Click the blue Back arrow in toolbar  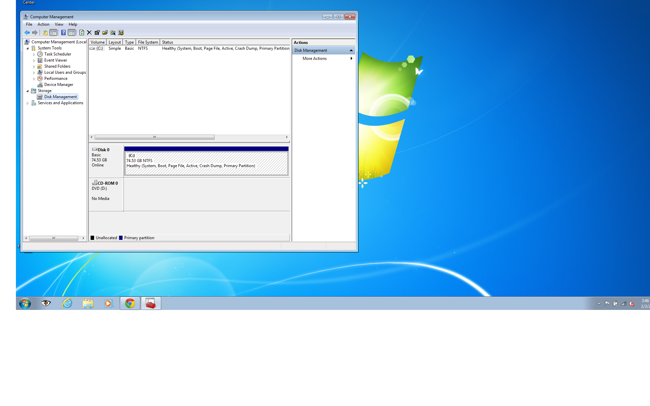(x=27, y=33)
